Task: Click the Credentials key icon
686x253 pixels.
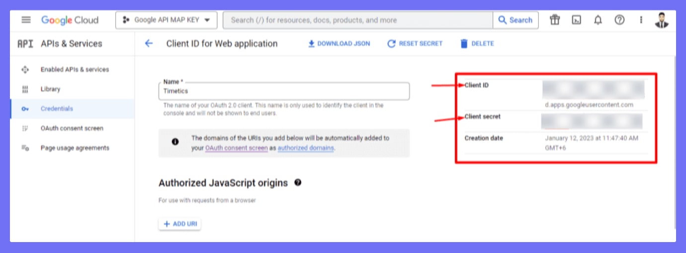Action: [25, 109]
